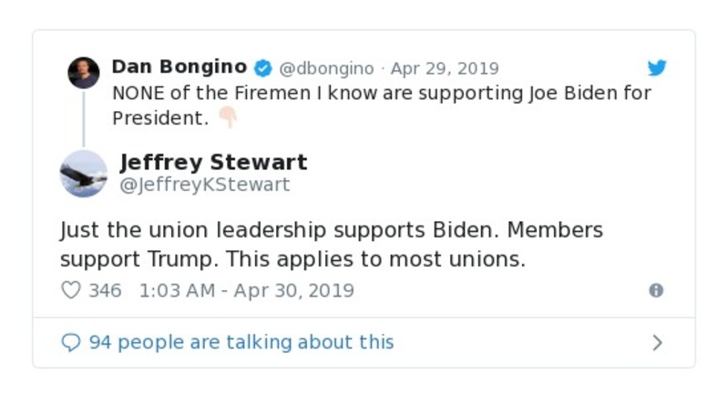The height and width of the screenshot is (403, 728).
Task: Click the pointing-down hand emoji
Action: point(227,117)
